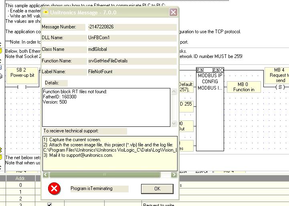Click the FatherID: 160300 line
The height and width of the screenshot is (206, 289).
(60, 97)
